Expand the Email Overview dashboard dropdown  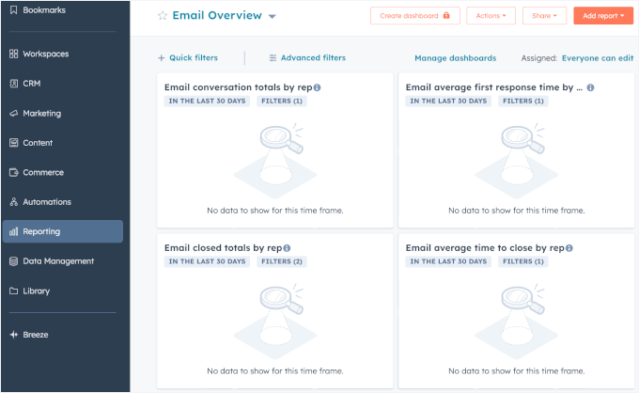click(x=273, y=17)
